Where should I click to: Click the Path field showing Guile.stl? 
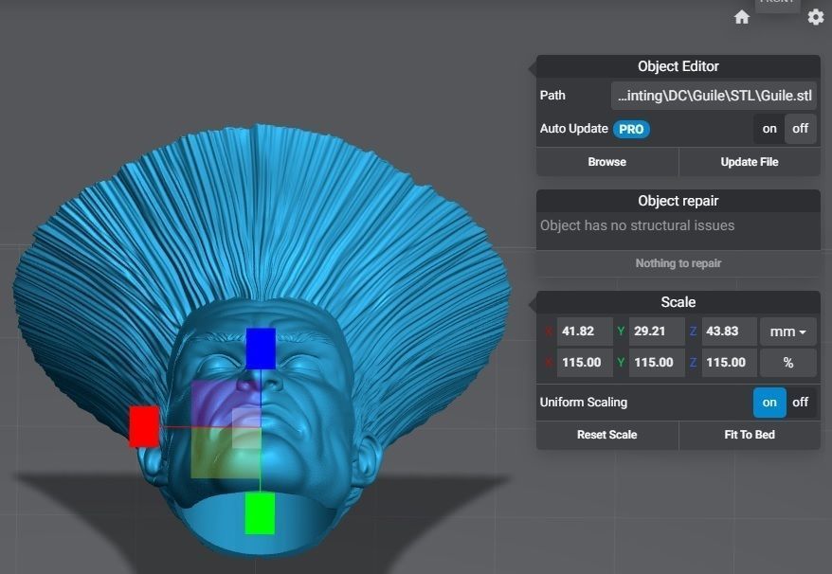pyautogui.click(x=714, y=96)
